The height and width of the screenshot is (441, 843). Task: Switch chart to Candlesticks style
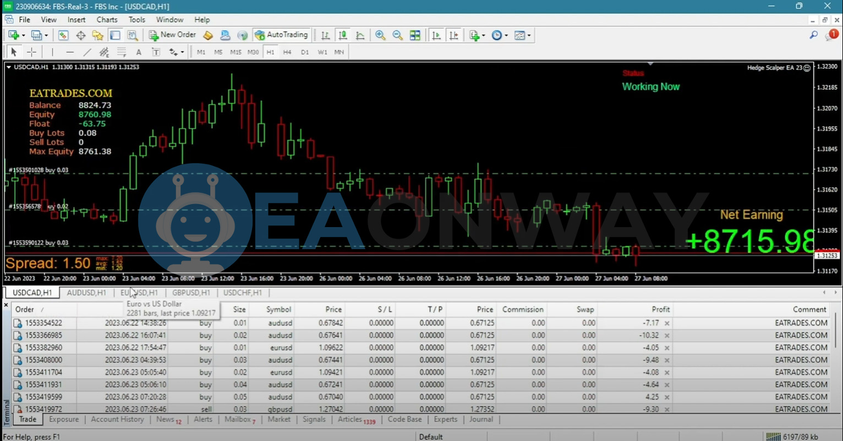coord(343,35)
